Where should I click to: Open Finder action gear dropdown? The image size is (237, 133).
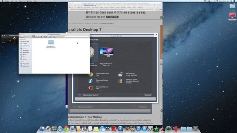point(50,37)
